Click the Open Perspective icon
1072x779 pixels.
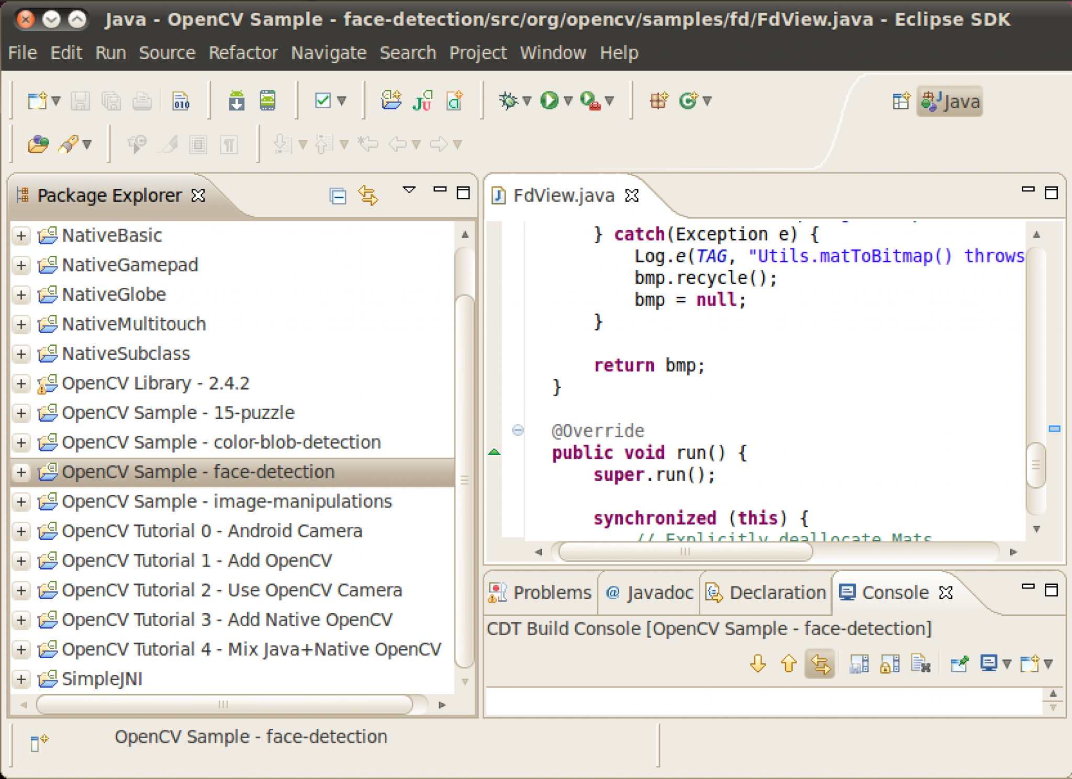(x=900, y=101)
